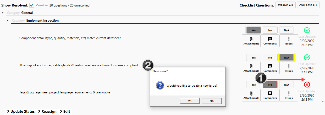Click Expand All checklist questions button
Image resolution: width=325 pixels, height=115 pixels.
coord(285,5)
